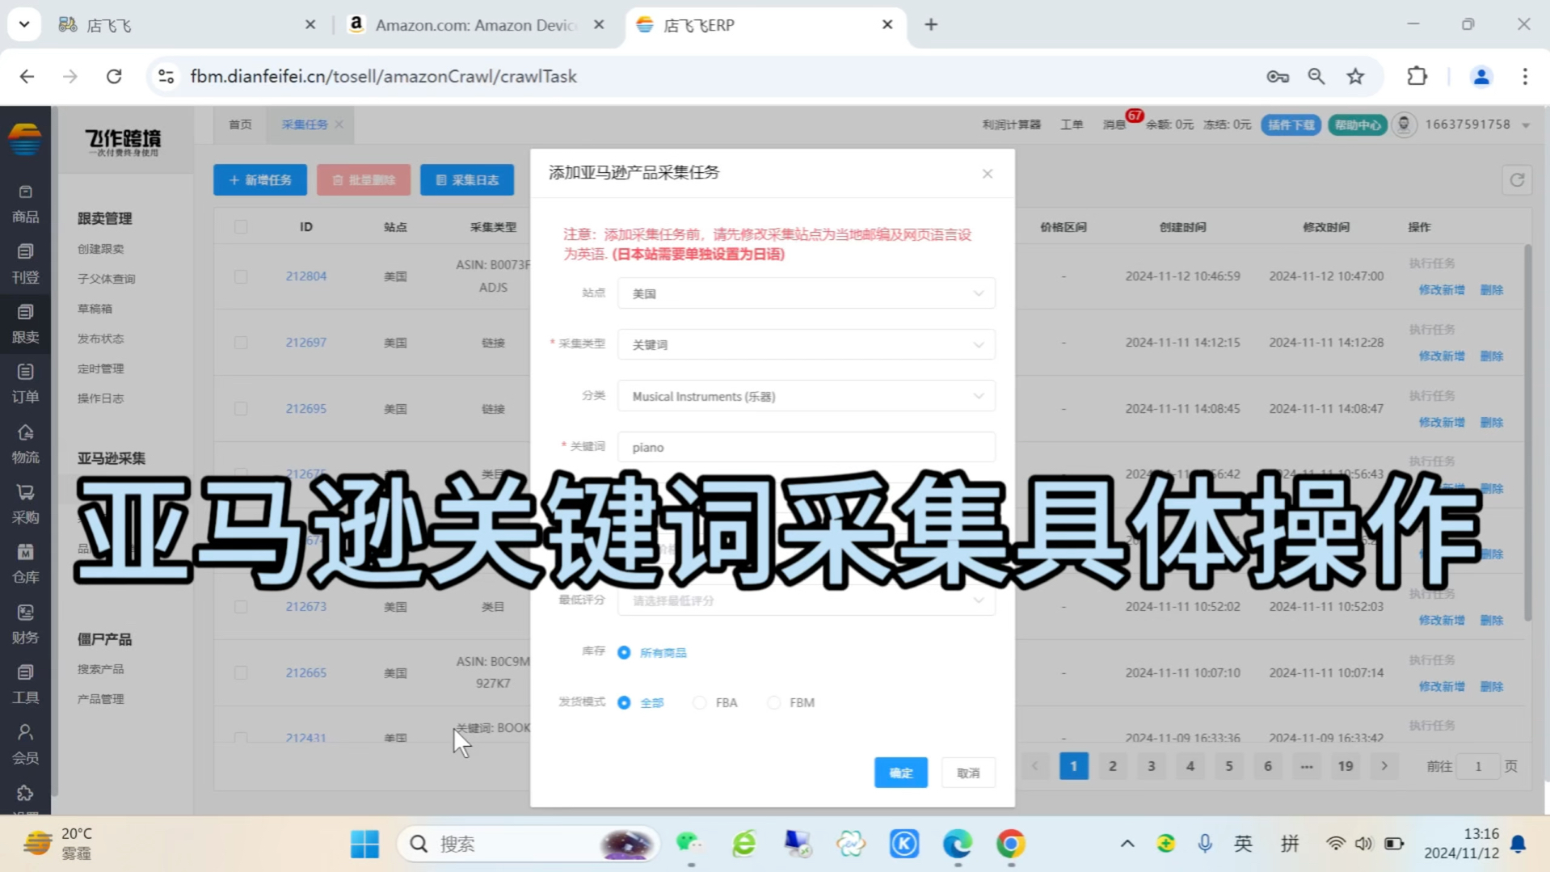The height and width of the screenshot is (872, 1550).
Task: Close the 添加亚马逊产品采集任务 dialog
Action: point(988,174)
